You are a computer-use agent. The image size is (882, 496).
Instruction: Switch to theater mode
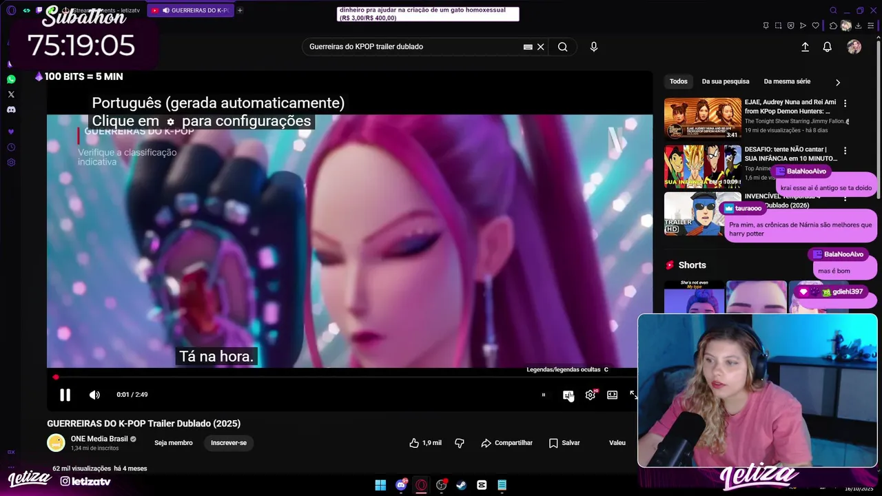(612, 395)
